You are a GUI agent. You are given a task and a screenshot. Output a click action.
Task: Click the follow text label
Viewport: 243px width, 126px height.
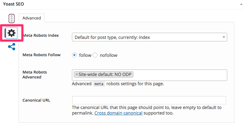(x=85, y=55)
